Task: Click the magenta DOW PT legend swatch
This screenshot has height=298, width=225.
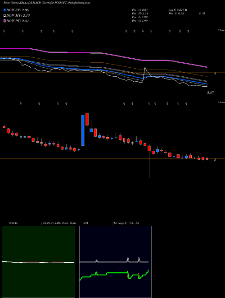Action: coord(4,21)
